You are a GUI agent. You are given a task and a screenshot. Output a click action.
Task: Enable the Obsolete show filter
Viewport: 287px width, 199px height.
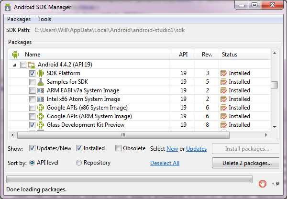[x=118, y=148]
